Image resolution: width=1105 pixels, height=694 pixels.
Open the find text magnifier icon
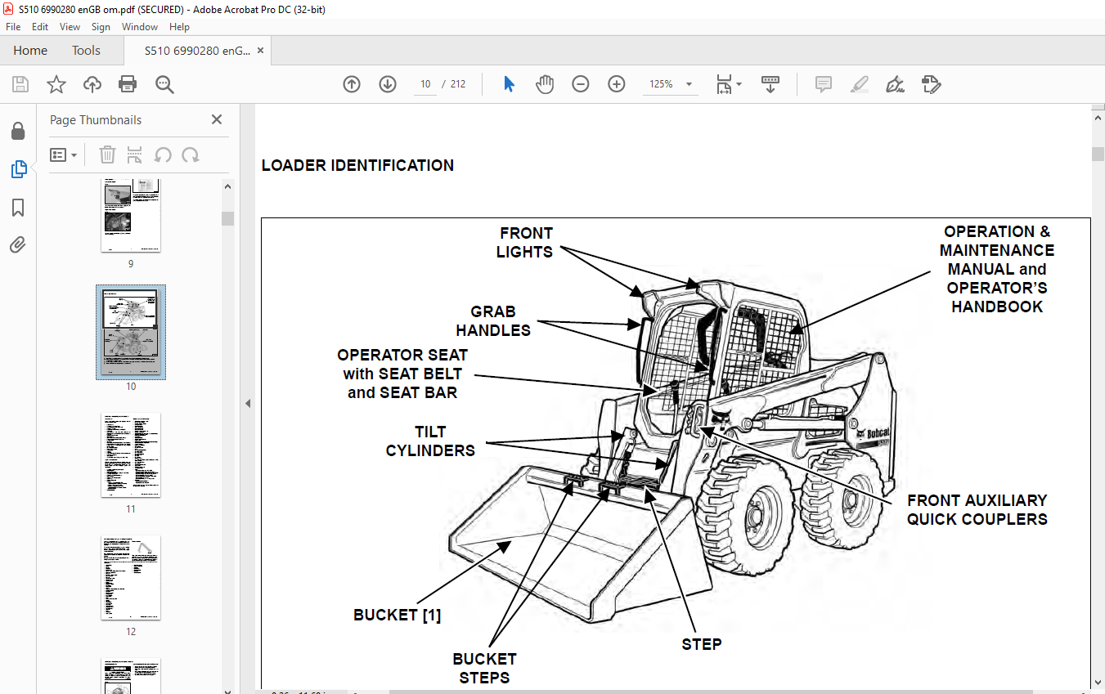164,84
